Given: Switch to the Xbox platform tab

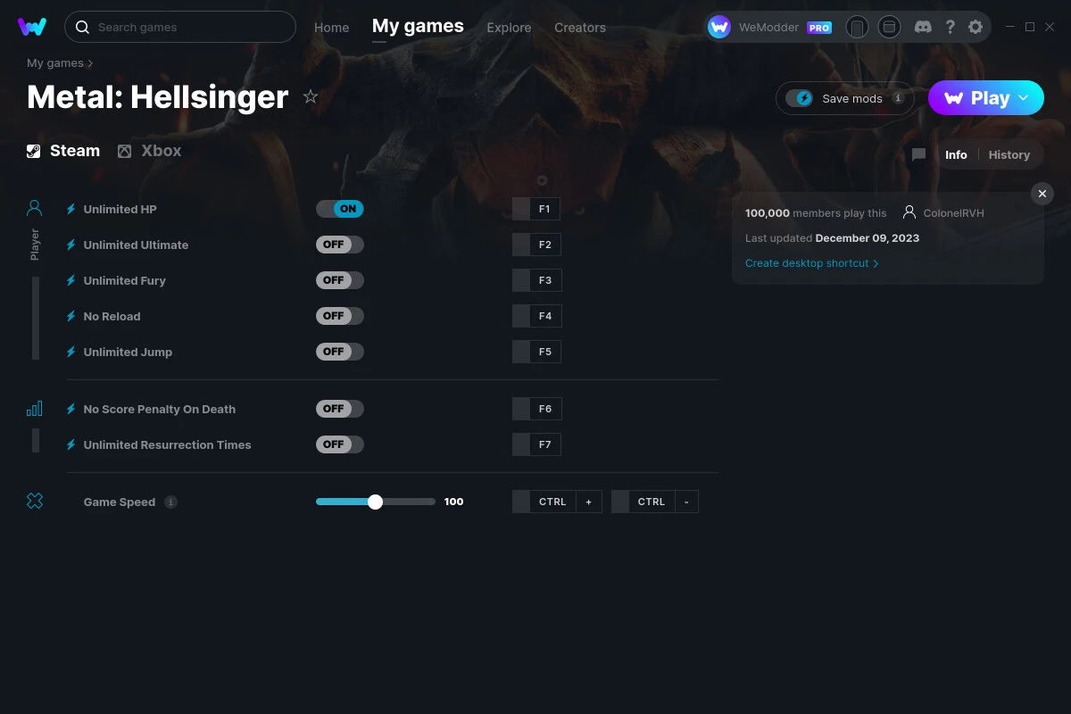Looking at the screenshot, I should pyautogui.click(x=150, y=151).
